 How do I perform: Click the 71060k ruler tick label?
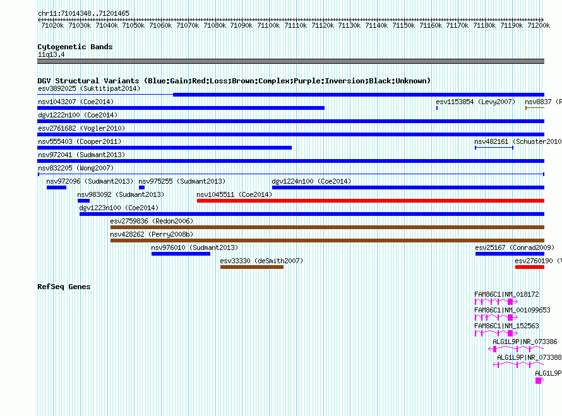coord(160,25)
